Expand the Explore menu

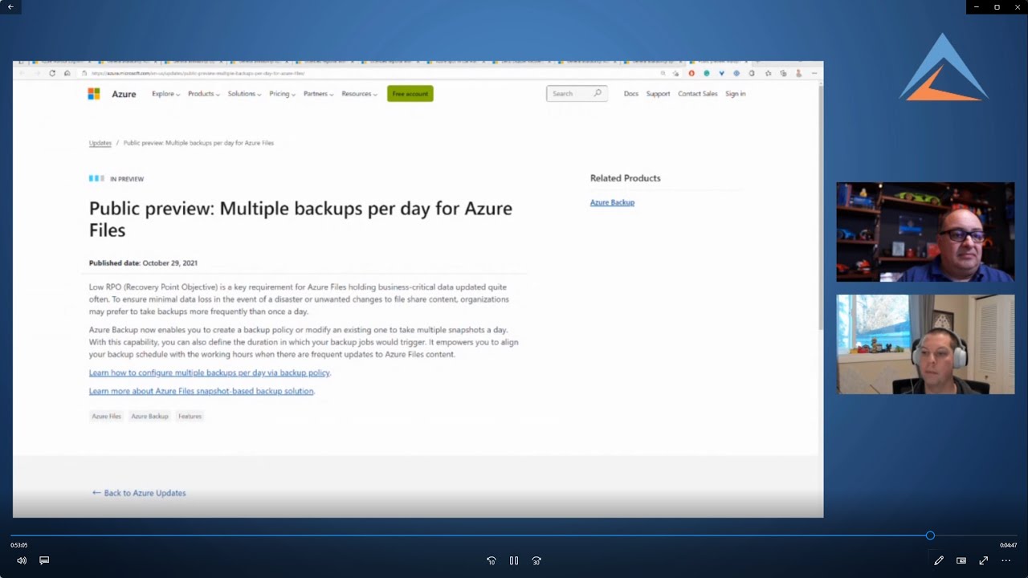[165, 94]
